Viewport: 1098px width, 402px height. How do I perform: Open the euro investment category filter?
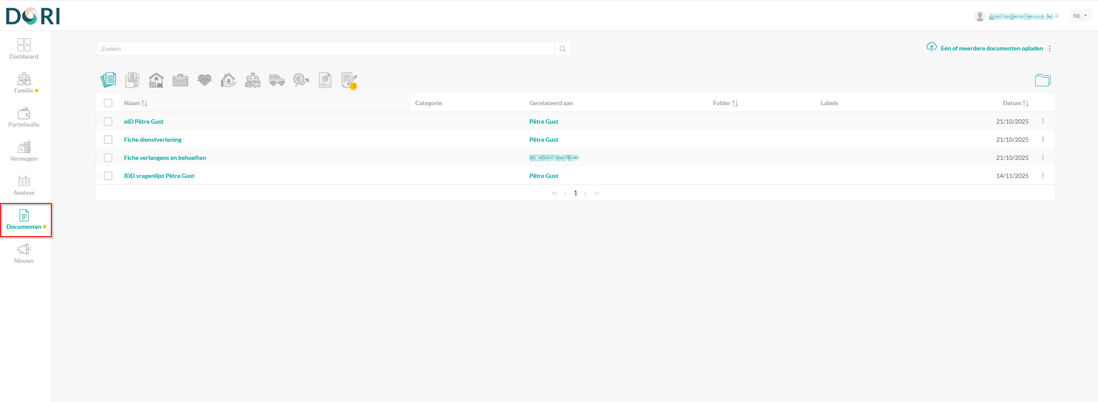click(301, 80)
